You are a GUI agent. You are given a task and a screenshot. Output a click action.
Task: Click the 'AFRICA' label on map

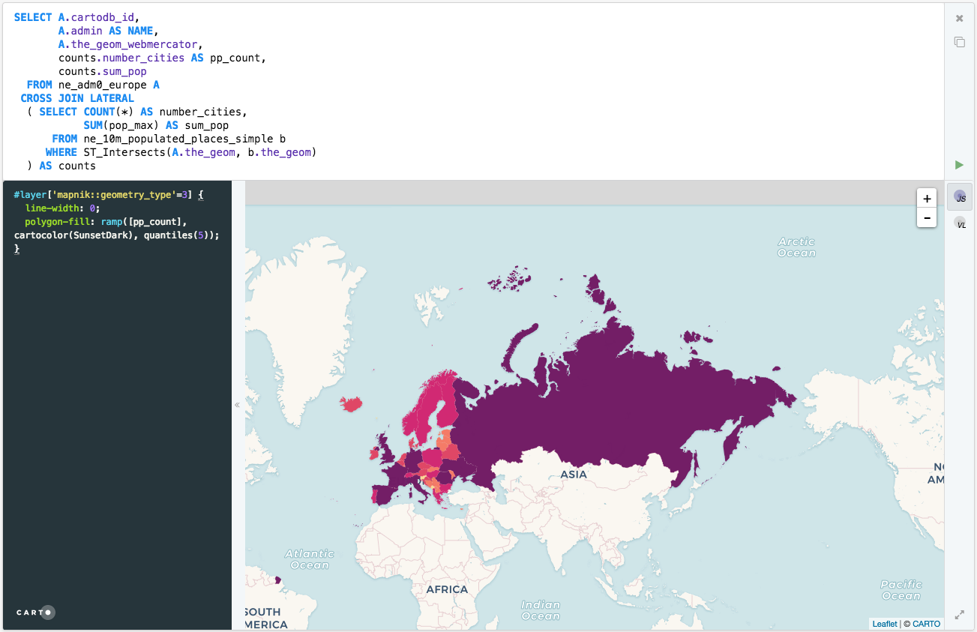click(x=447, y=589)
